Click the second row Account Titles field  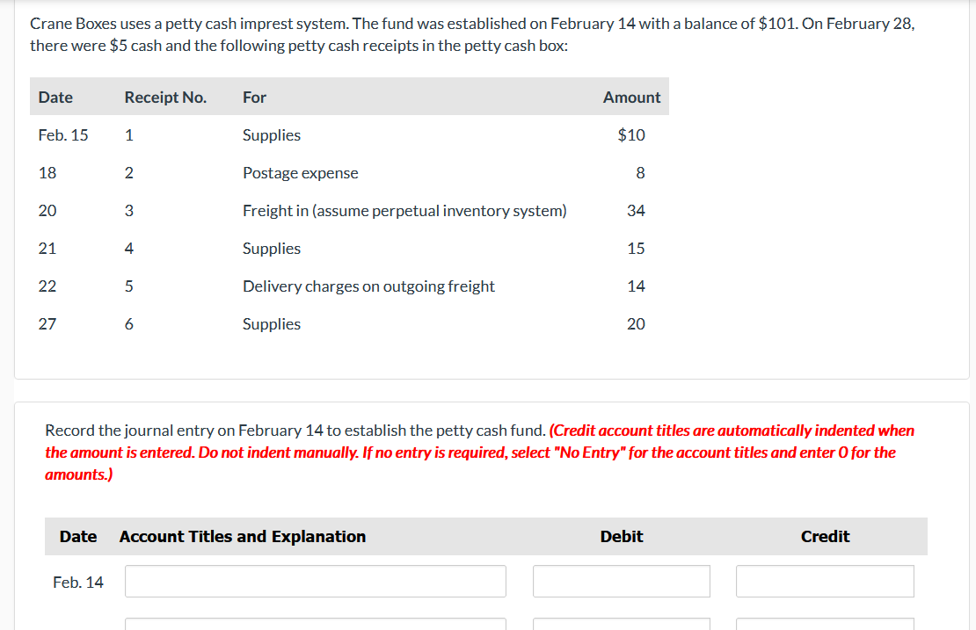point(315,626)
